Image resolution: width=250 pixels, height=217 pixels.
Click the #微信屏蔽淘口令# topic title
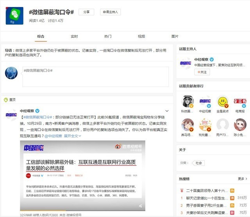51,12
